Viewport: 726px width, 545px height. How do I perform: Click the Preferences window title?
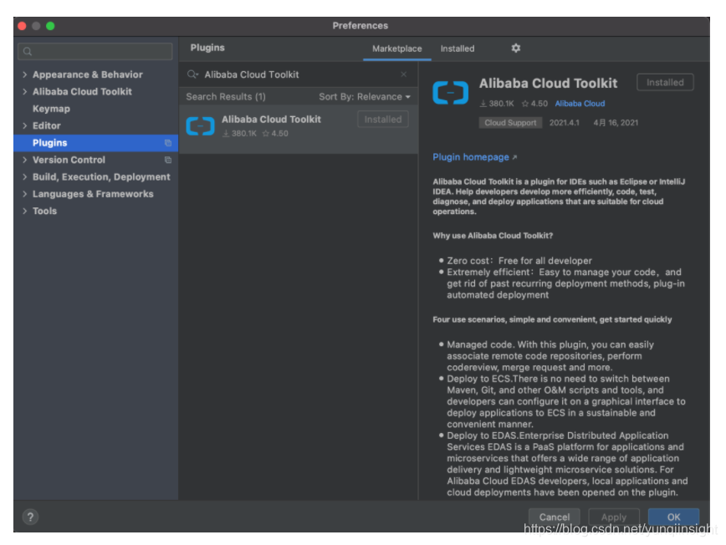[360, 26]
